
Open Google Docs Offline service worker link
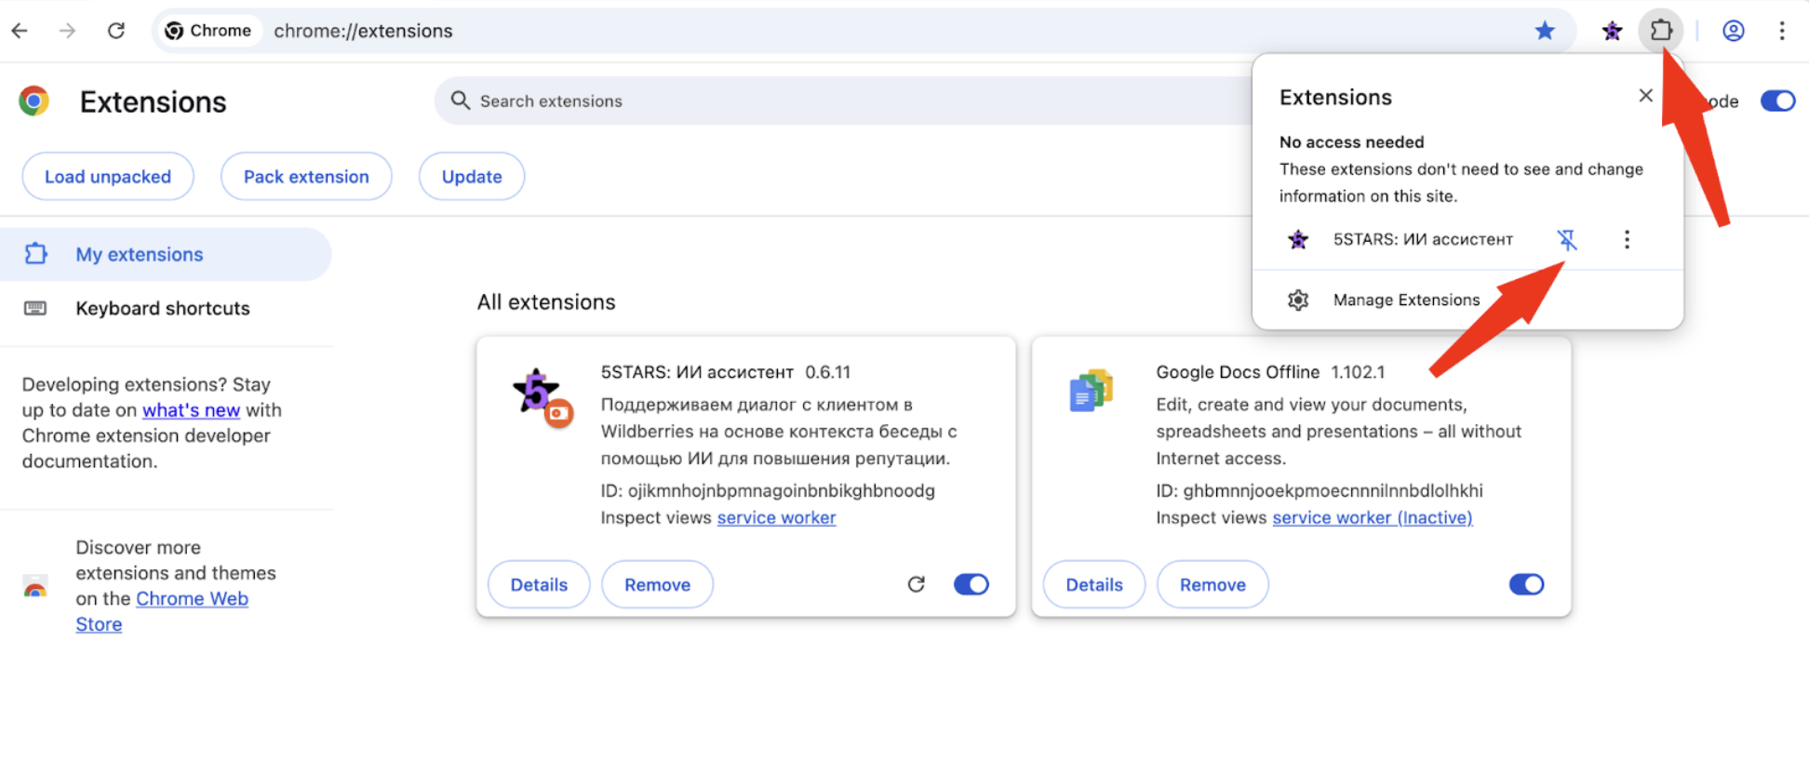(x=1372, y=517)
